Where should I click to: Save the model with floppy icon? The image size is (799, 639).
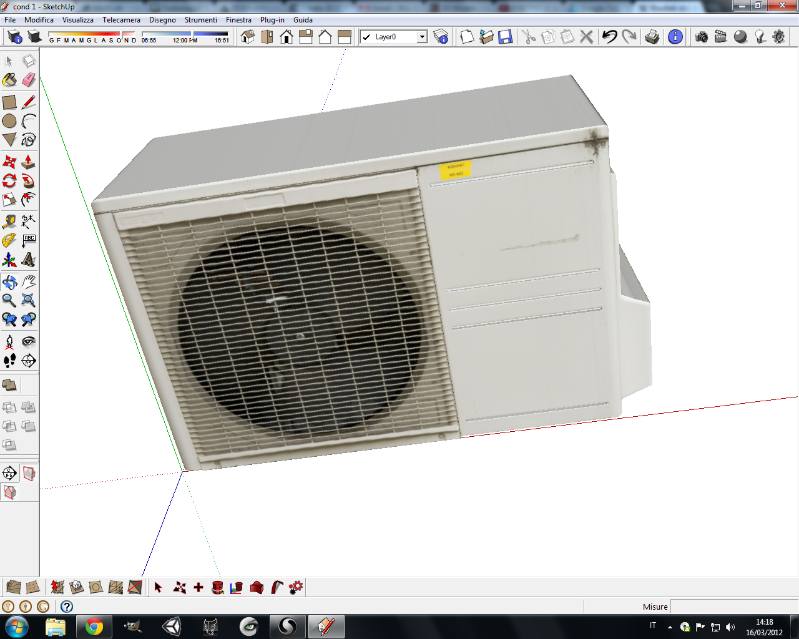click(x=506, y=37)
